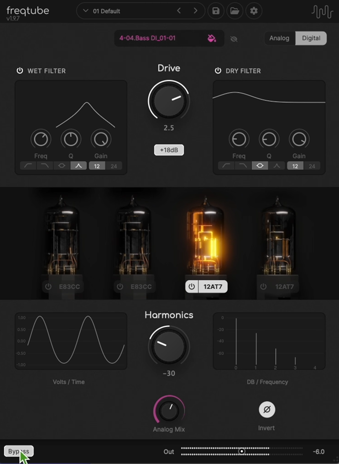Open second tube's E83CC type selector

141,287
